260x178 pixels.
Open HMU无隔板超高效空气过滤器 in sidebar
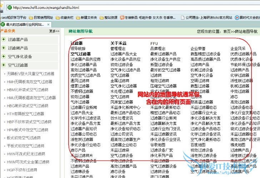coord(31,98)
